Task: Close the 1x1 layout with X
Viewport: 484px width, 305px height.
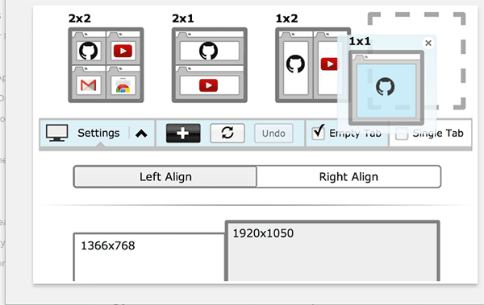Action: pos(428,43)
